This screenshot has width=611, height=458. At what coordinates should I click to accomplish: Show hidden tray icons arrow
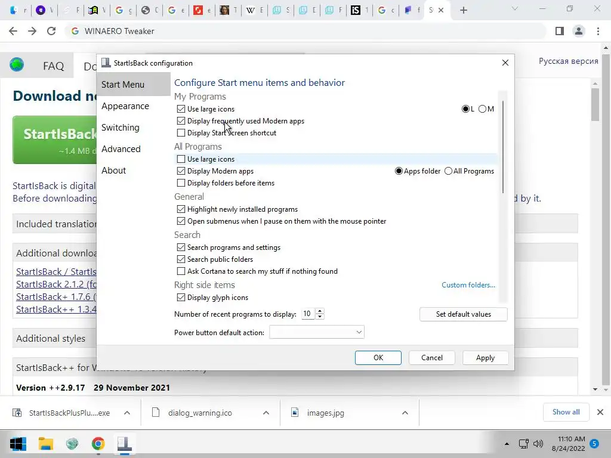coord(507,444)
